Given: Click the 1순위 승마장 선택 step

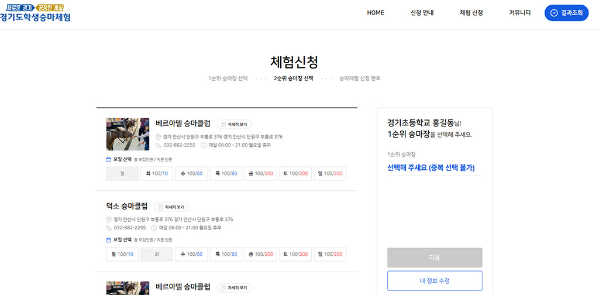Looking at the screenshot, I should click(x=228, y=78).
